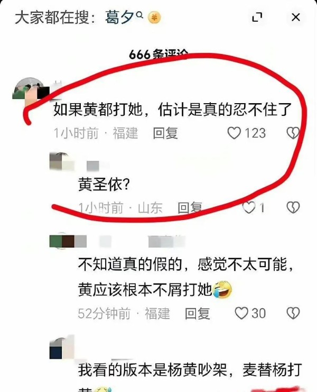Like the comment with 30 likes
The width and height of the screenshot is (317, 392).
point(241,313)
